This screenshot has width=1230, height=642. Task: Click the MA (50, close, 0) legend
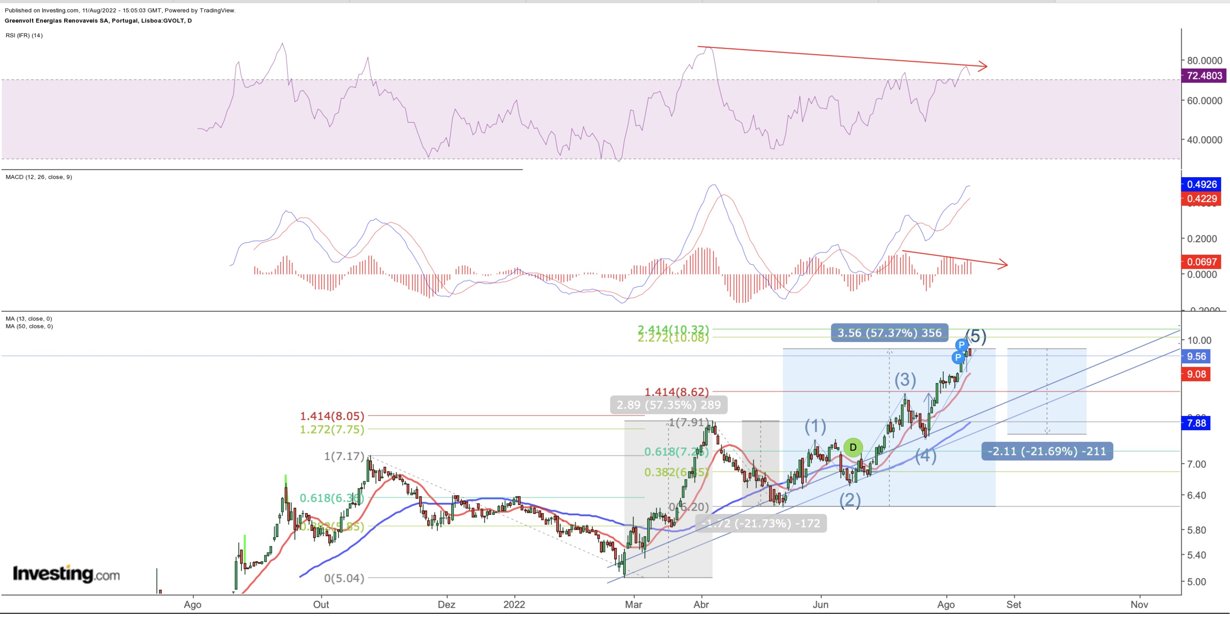29,327
